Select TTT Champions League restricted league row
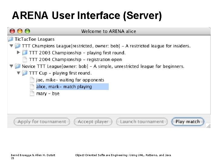The image size is (218, 163). point(106,46)
